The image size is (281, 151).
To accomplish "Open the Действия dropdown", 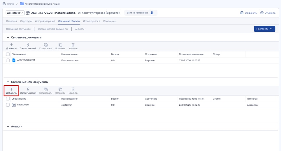I will pos(15,13).
